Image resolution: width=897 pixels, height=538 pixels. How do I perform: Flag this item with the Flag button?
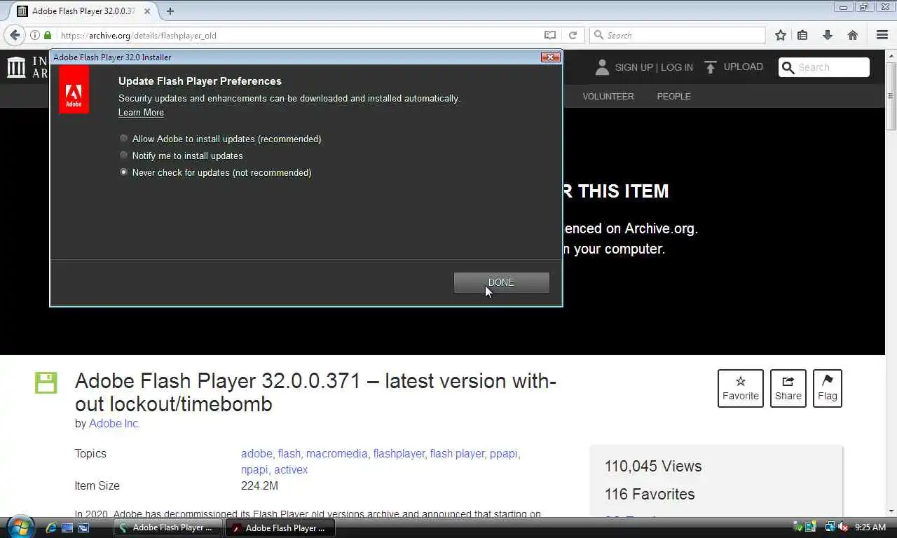pyautogui.click(x=827, y=388)
